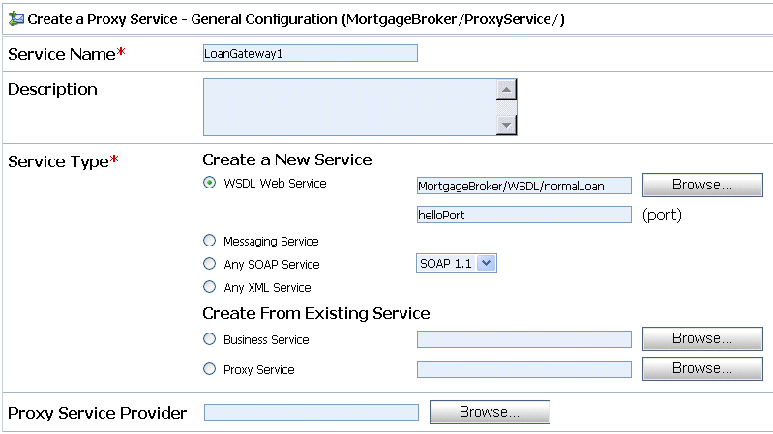Viewport: 773px width, 434px height.
Task: Click the 'Create a New Service' heading
Action: point(287,159)
